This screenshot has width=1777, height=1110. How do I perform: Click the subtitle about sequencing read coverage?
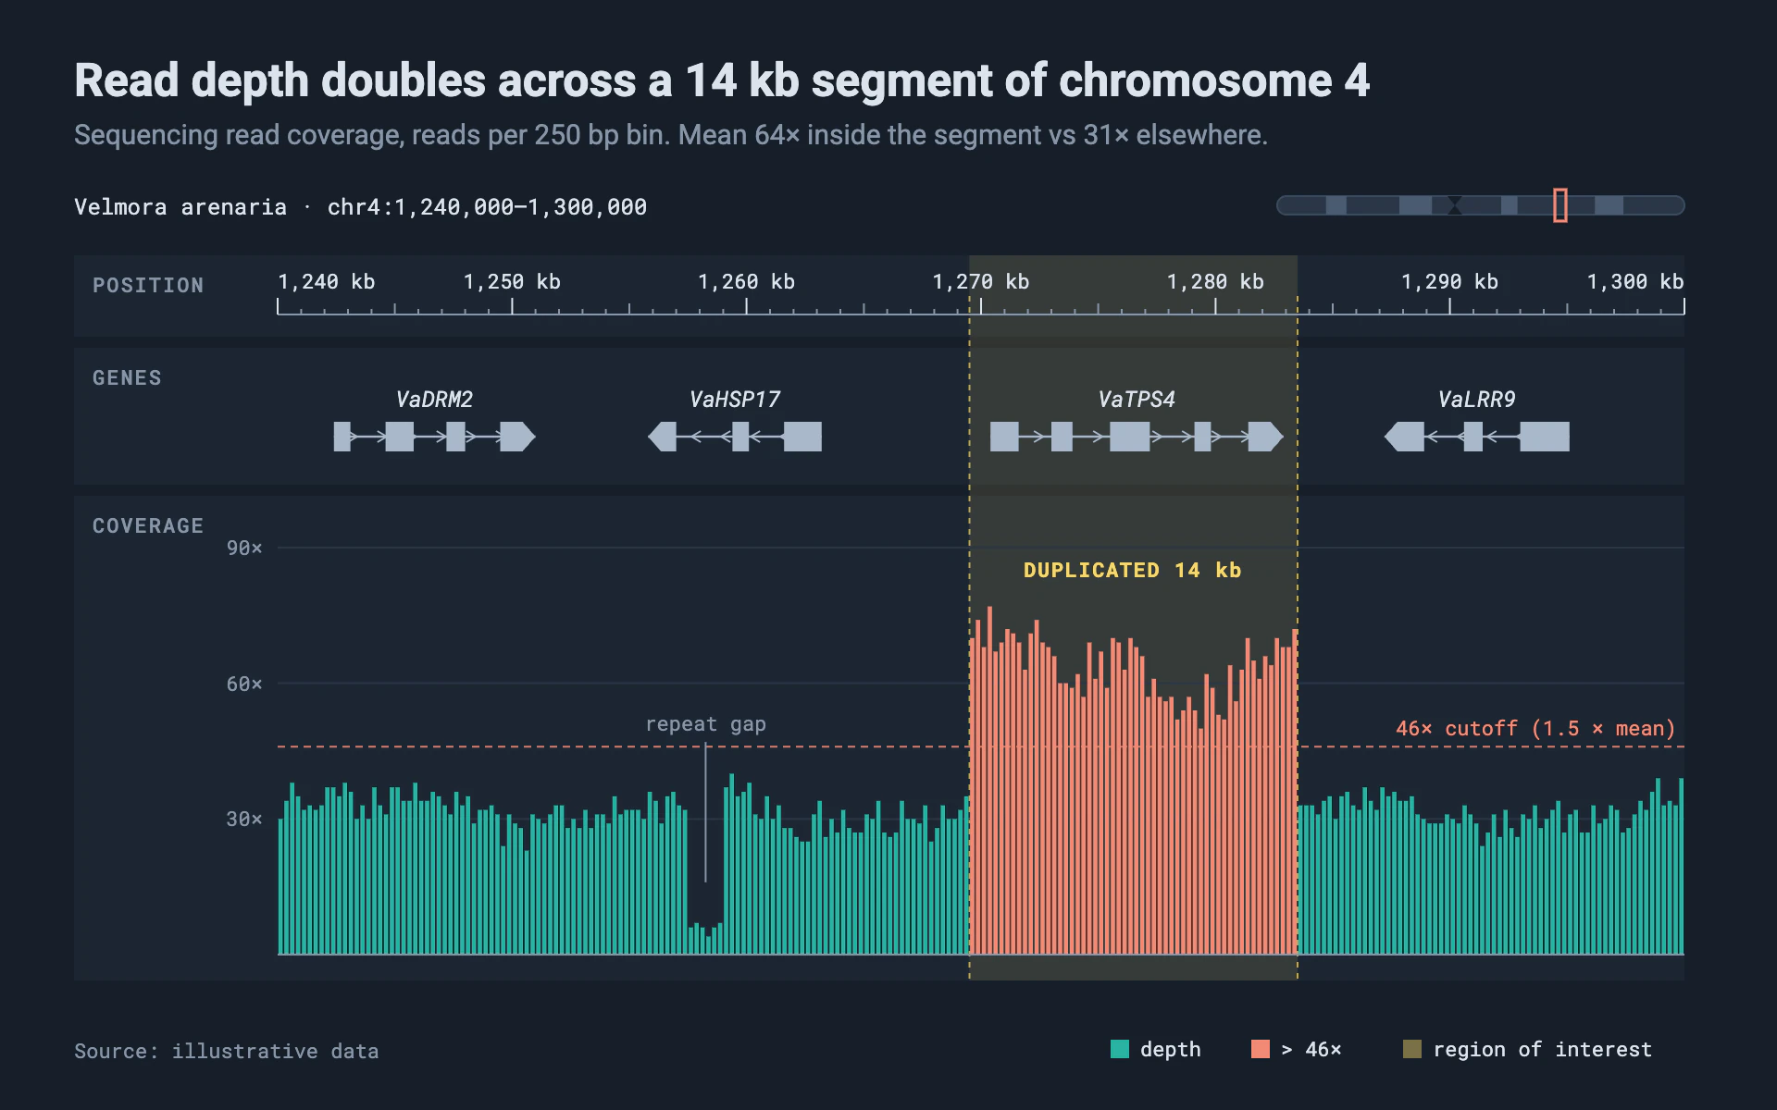tap(671, 135)
